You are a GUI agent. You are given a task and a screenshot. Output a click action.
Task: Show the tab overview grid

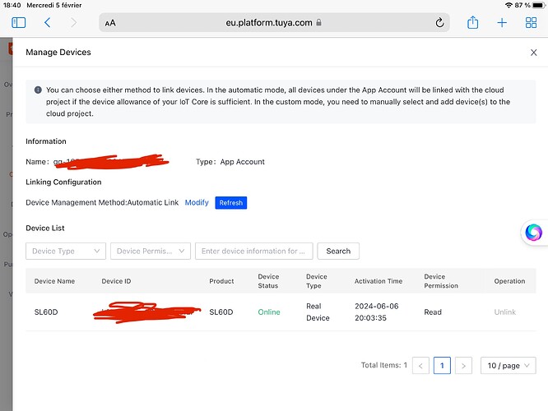(x=531, y=23)
